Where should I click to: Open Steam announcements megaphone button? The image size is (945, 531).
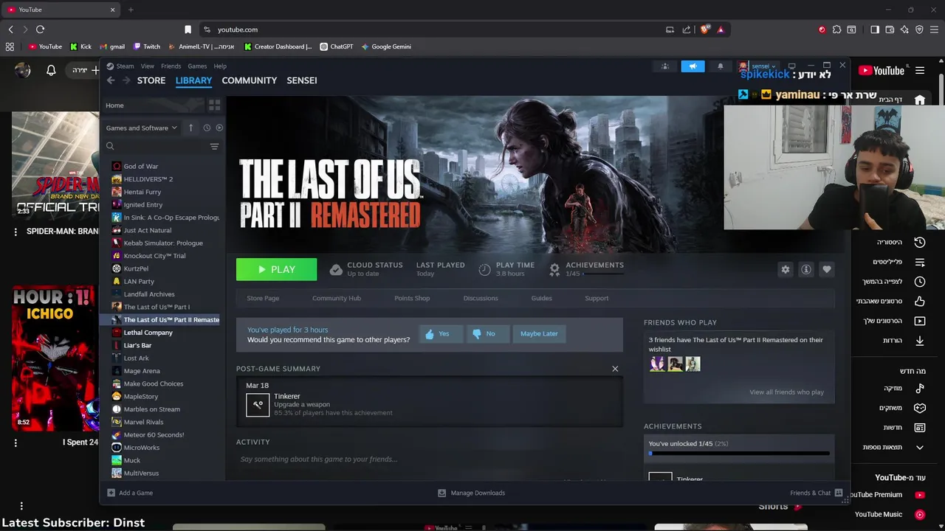point(693,66)
